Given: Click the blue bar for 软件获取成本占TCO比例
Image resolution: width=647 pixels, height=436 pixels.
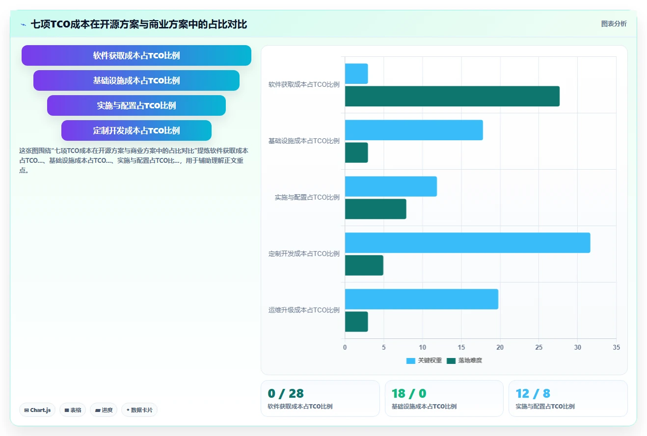Looking at the screenshot, I should [356, 74].
